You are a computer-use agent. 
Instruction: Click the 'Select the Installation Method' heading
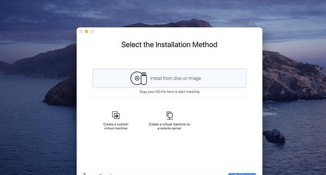point(169,45)
